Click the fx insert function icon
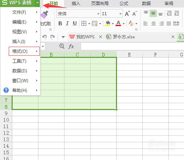This screenshot has width=184, height=160. coord(71,46)
